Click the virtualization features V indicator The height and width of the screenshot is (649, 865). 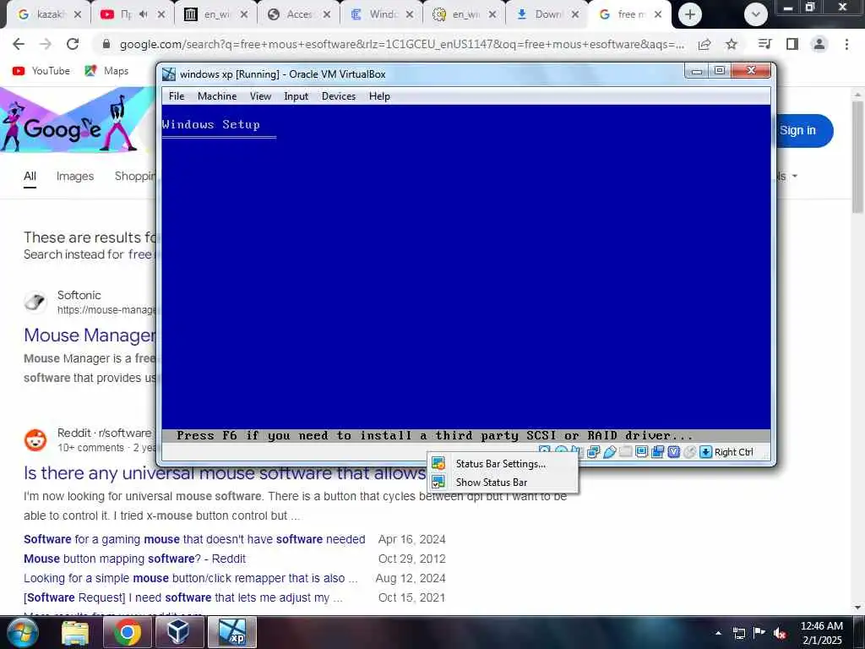673,452
